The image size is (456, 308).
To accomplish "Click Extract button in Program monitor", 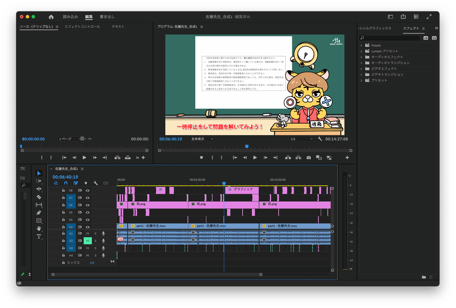I will [x=298, y=158].
